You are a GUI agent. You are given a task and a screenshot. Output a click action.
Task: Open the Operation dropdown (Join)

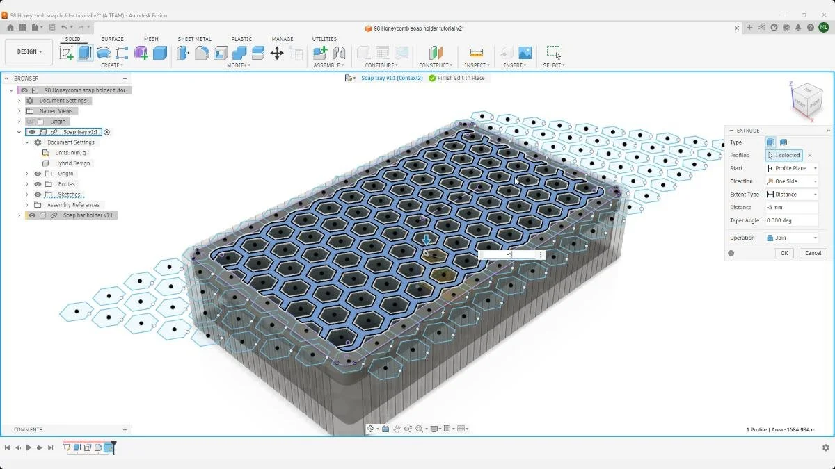[x=792, y=238]
